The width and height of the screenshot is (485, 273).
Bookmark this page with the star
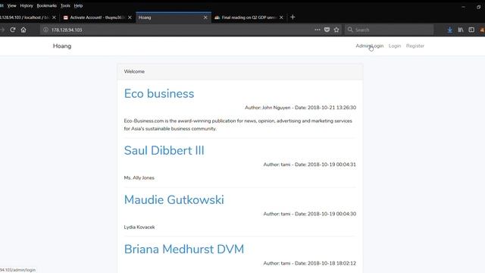(x=336, y=30)
